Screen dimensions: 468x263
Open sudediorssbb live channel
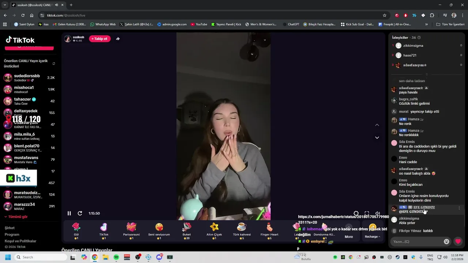[x=29, y=78]
